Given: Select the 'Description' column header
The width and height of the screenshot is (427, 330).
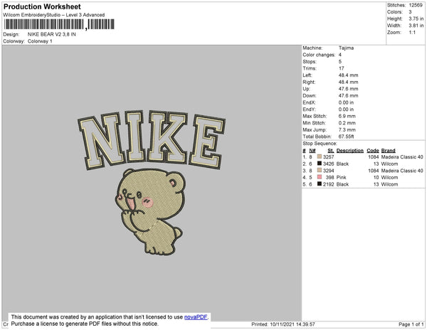Looking at the screenshot, I should pos(350,151).
